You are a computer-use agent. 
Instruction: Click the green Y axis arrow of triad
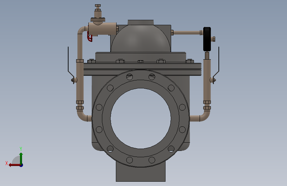pos(21,158)
